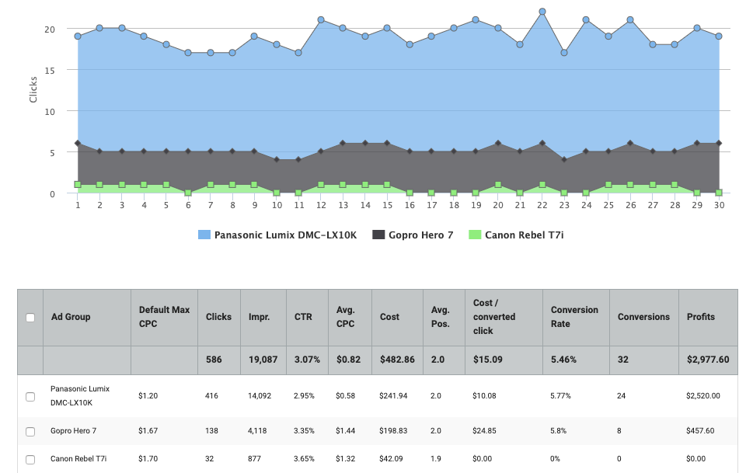Viewport: 746px width, 473px height.
Task: Click the Gopro day 23 diamond marker
Action: point(564,160)
